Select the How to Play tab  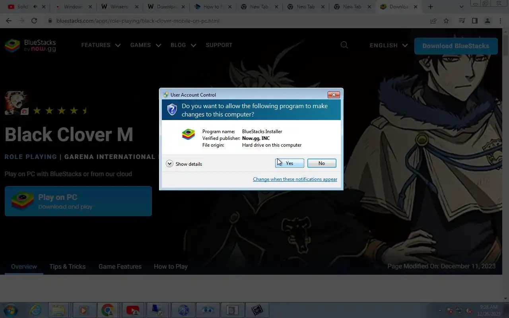coord(171,267)
